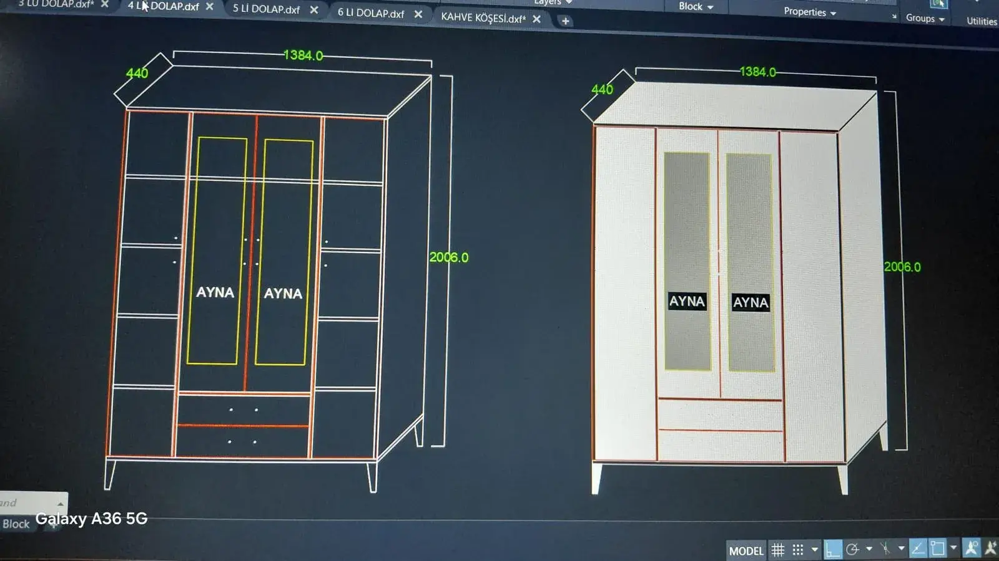The image size is (999, 561).
Task: Toggle isometric drafting icon
Action: (x=885, y=549)
